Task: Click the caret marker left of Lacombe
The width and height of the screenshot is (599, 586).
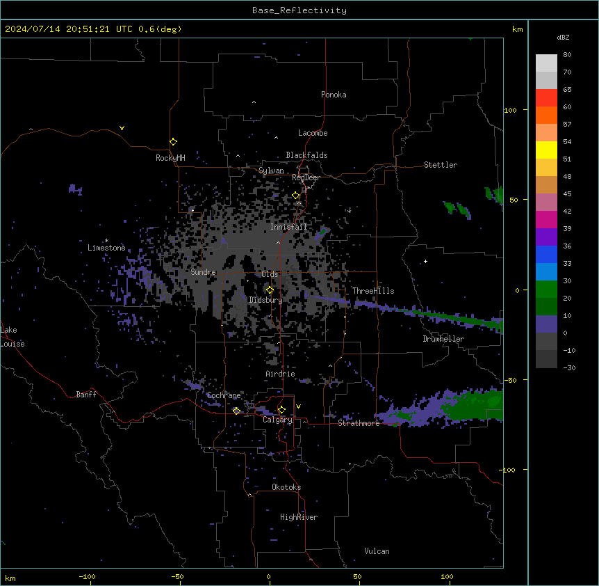Action: (276, 137)
